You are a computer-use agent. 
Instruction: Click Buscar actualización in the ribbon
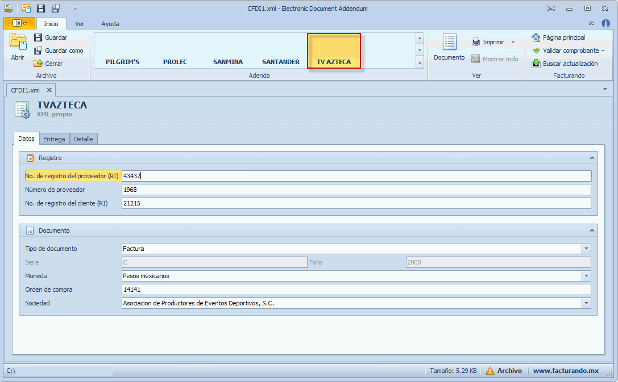coord(565,64)
